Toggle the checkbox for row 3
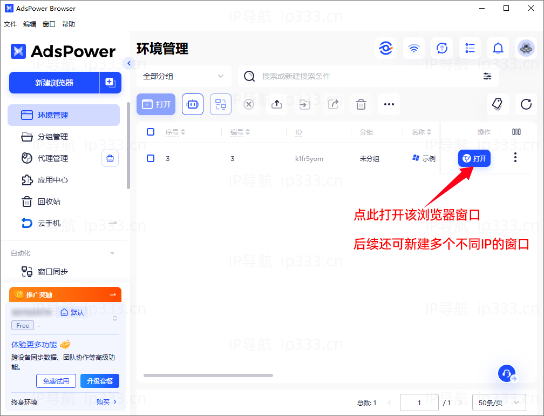The height and width of the screenshot is (416, 544). 151,158
